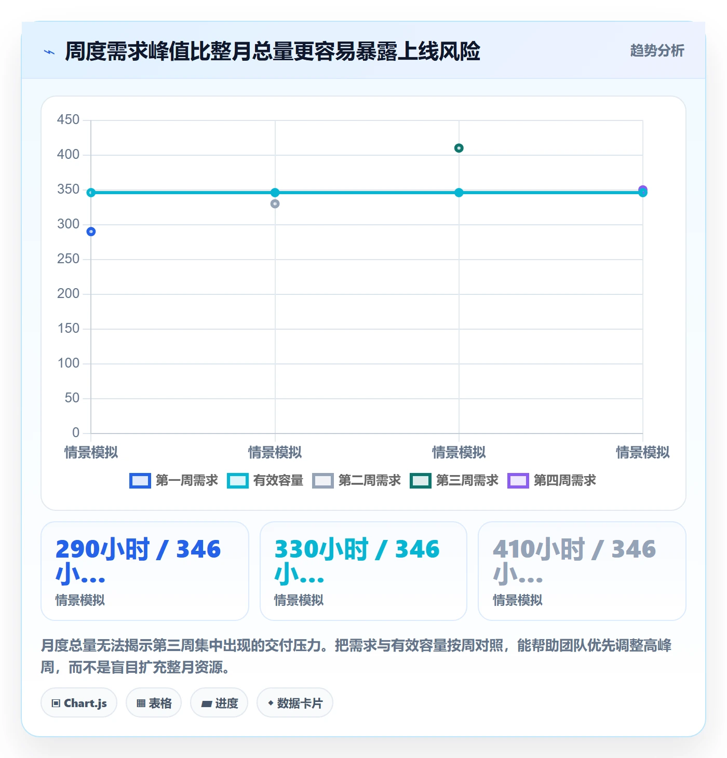Click the 第三周需求 legend entry
Image resolution: width=727 pixels, height=758 pixels.
[x=454, y=481]
